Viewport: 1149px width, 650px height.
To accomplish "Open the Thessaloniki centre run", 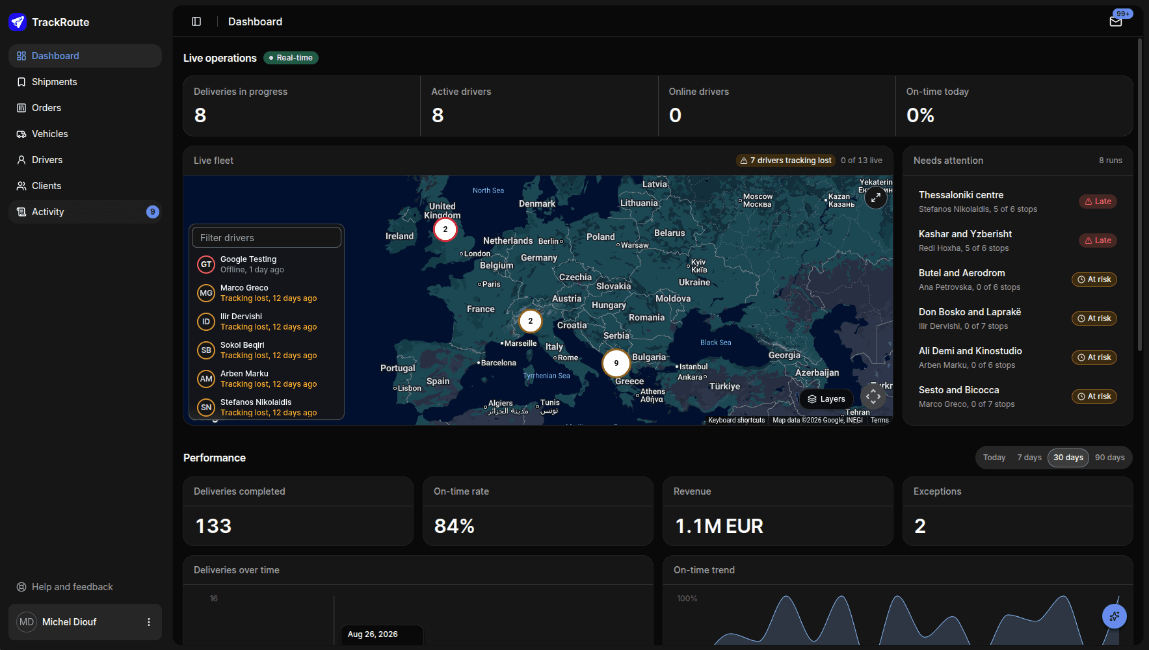I will 1018,201.
